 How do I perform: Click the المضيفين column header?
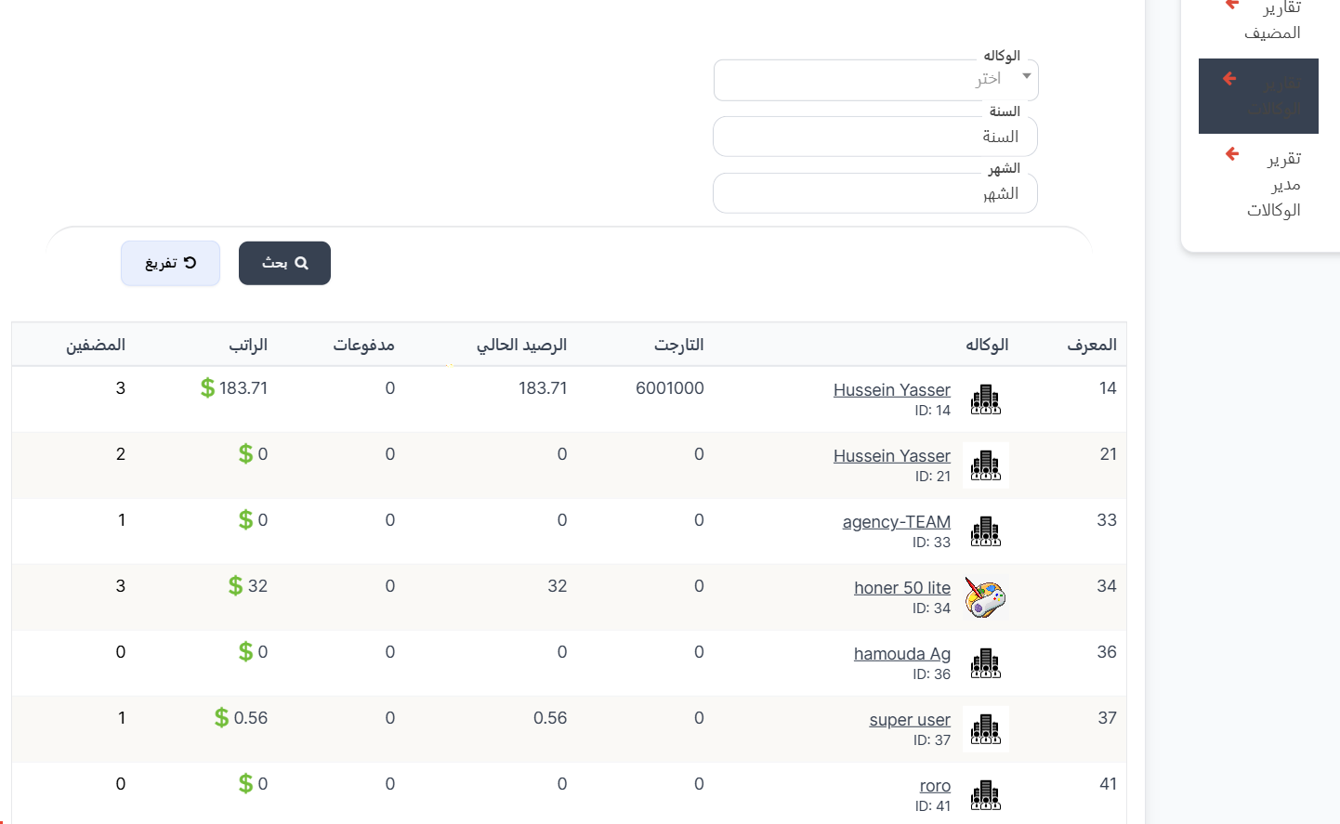pos(96,345)
